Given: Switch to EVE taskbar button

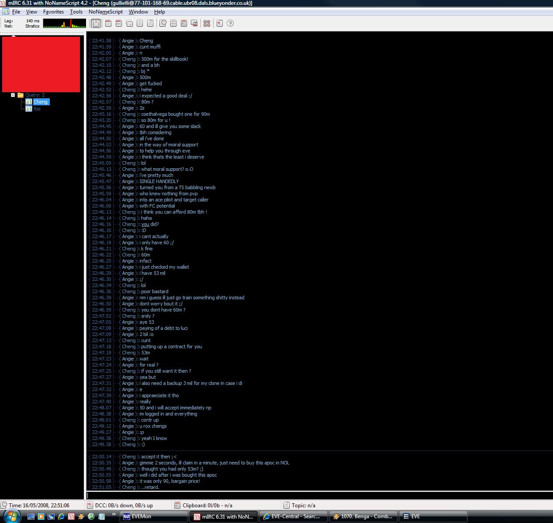Looking at the screenshot, I should tap(433, 516).
